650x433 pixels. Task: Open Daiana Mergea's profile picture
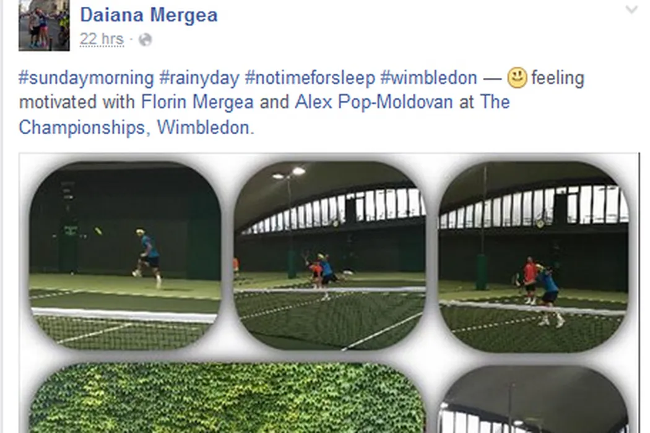click(x=44, y=26)
